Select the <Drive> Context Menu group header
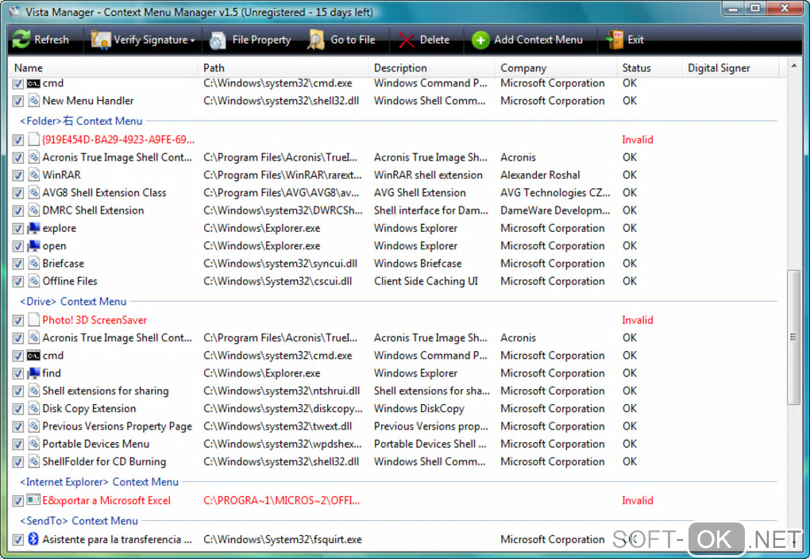This screenshot has height=559, width=810. [x=73, y=301]
